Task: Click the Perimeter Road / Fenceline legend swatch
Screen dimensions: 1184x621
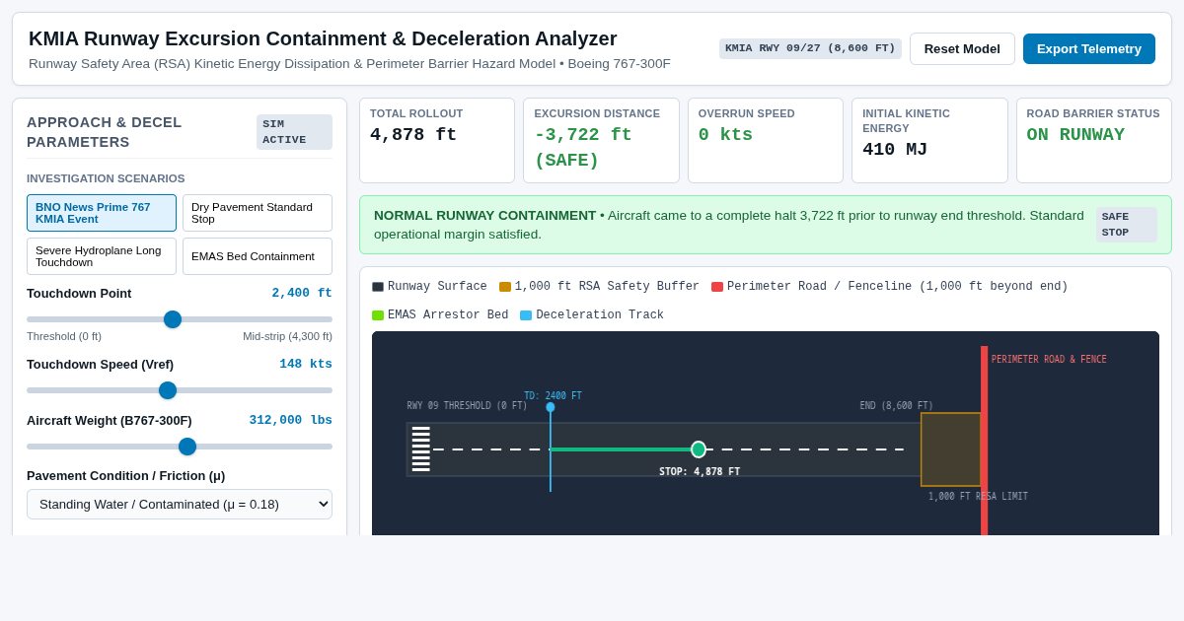Action: click(717, 287)
